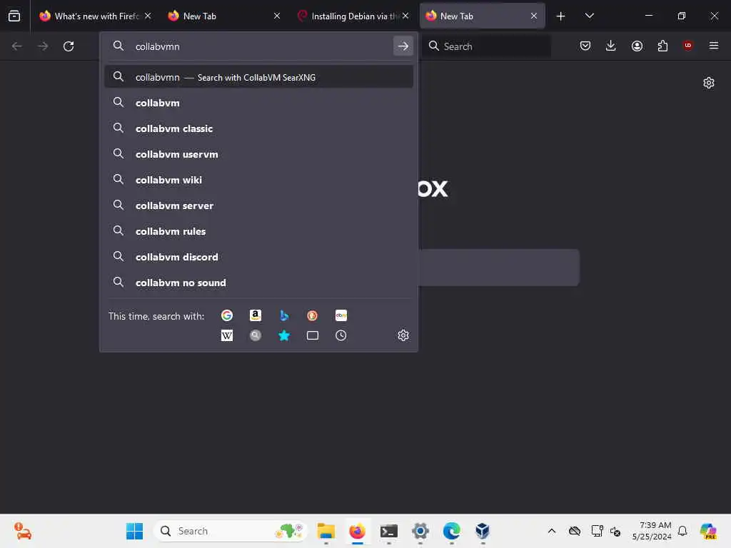Save to Pocket icon in toolbar
Screen dimensions: 731x548
585,46
